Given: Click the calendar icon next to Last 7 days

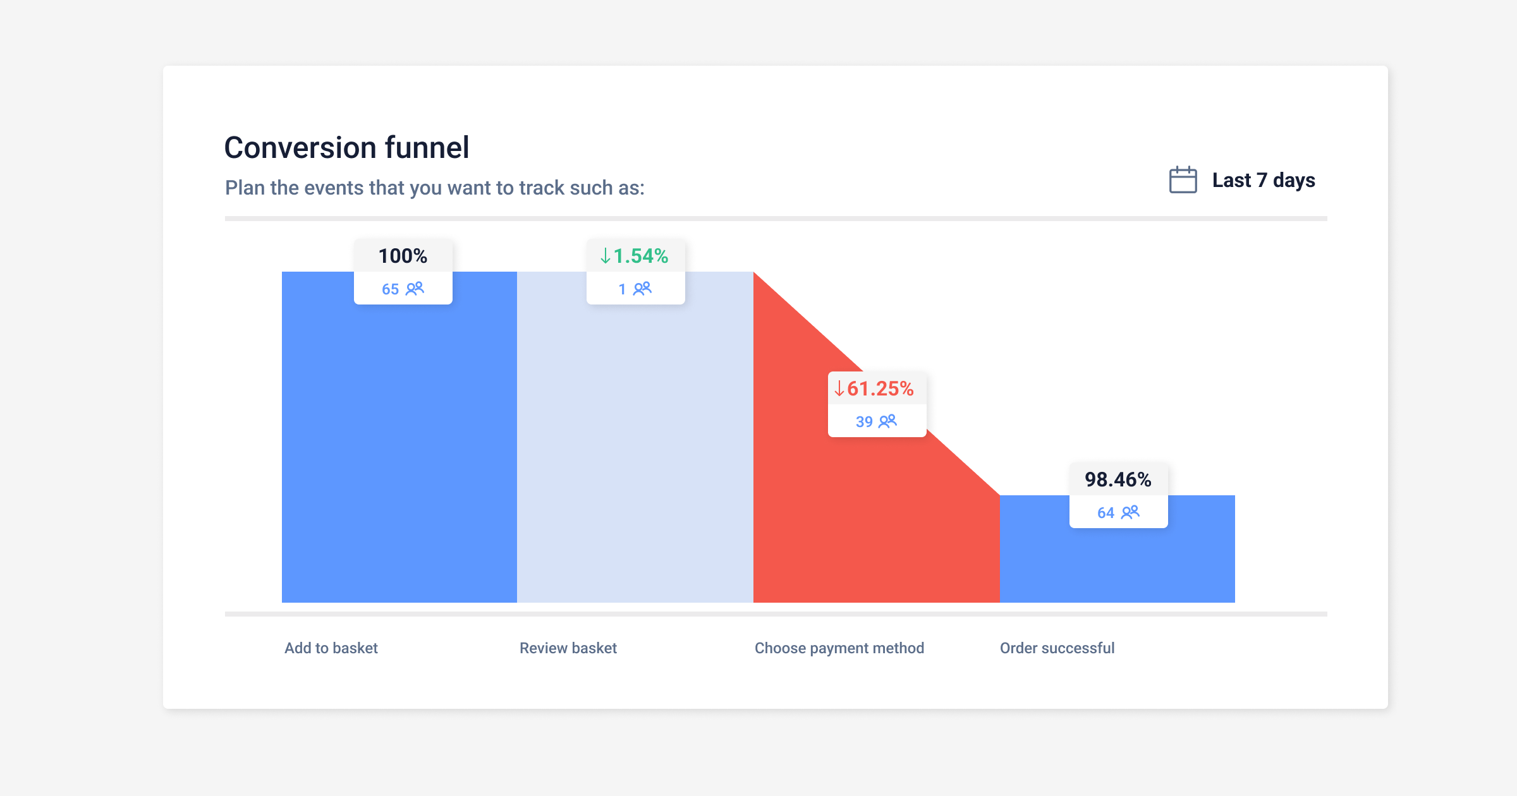Looking at the screenshot, I should [x=1183, y=180].
